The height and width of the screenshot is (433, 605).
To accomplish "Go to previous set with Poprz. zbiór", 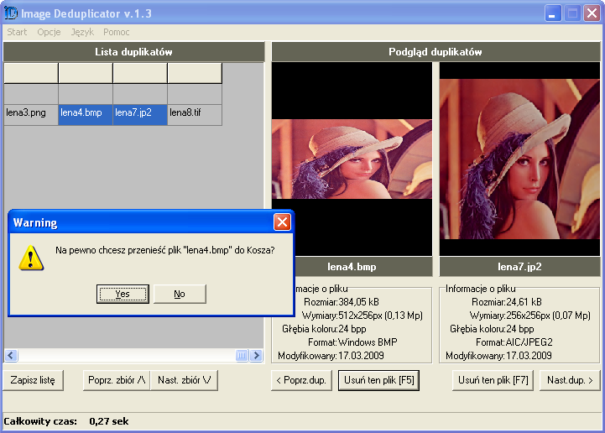I will [x=117, y=380].
